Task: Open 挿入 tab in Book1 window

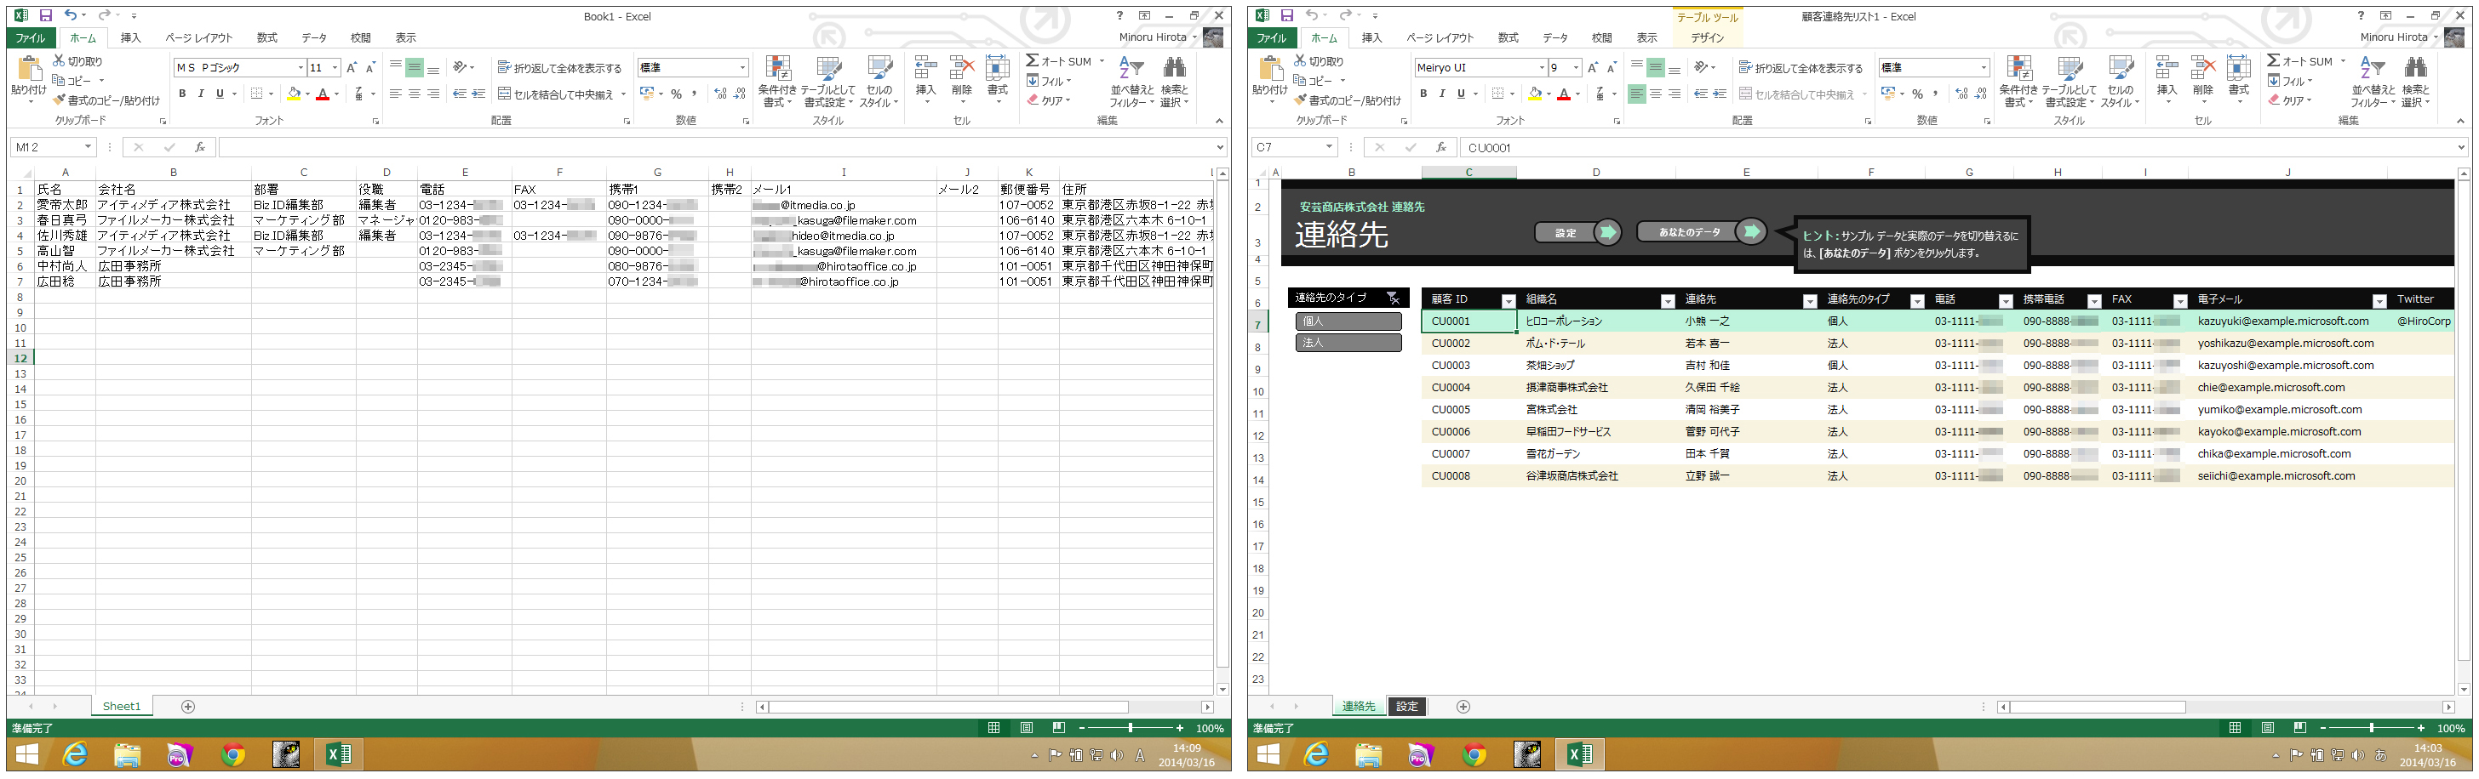Action: (131, 37)
